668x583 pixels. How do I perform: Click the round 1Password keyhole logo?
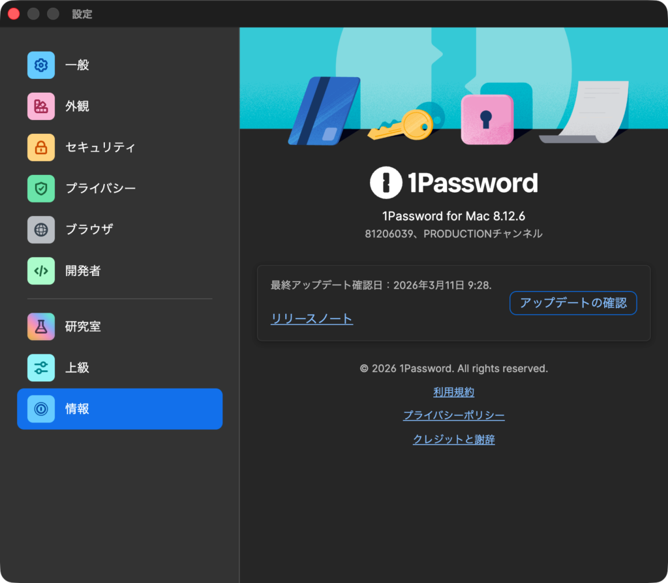386,183
